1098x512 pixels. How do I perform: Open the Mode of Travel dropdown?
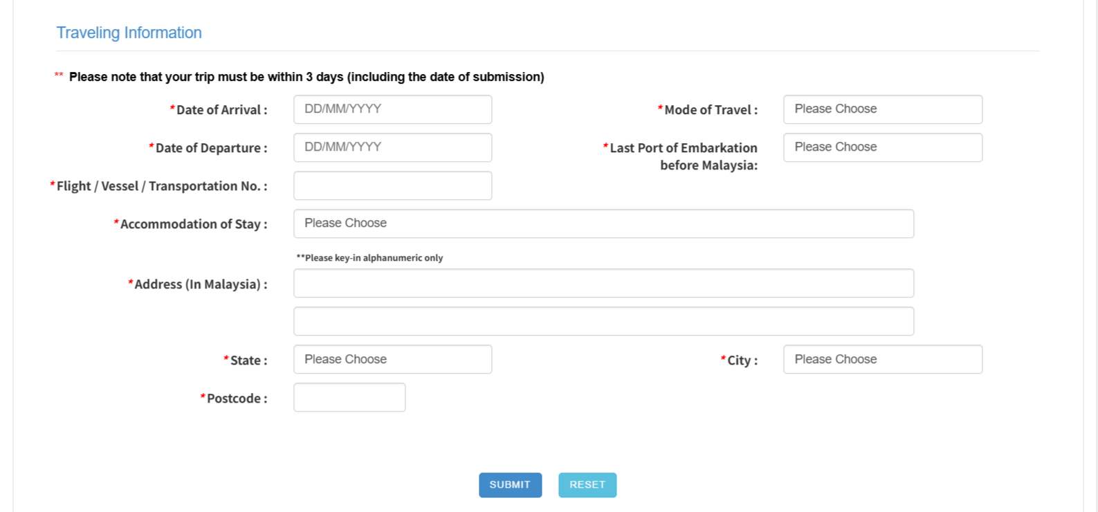(882, 109)
